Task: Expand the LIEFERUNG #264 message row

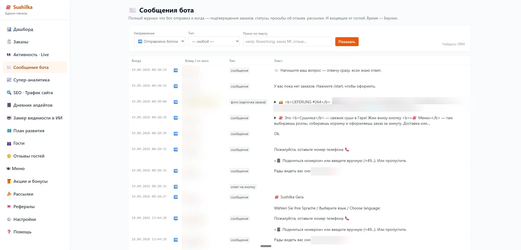Action: 275,102
